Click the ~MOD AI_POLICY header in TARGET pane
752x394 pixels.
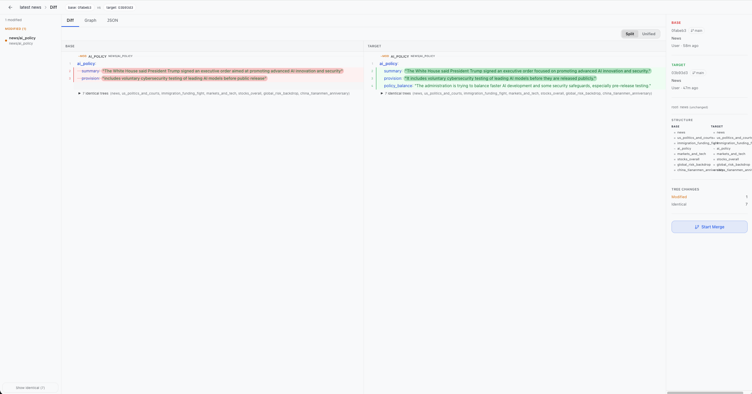tap(408, 56)
